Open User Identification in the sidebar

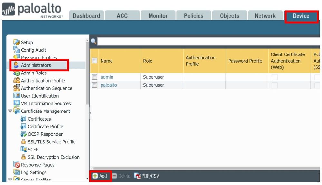(40, 96)
